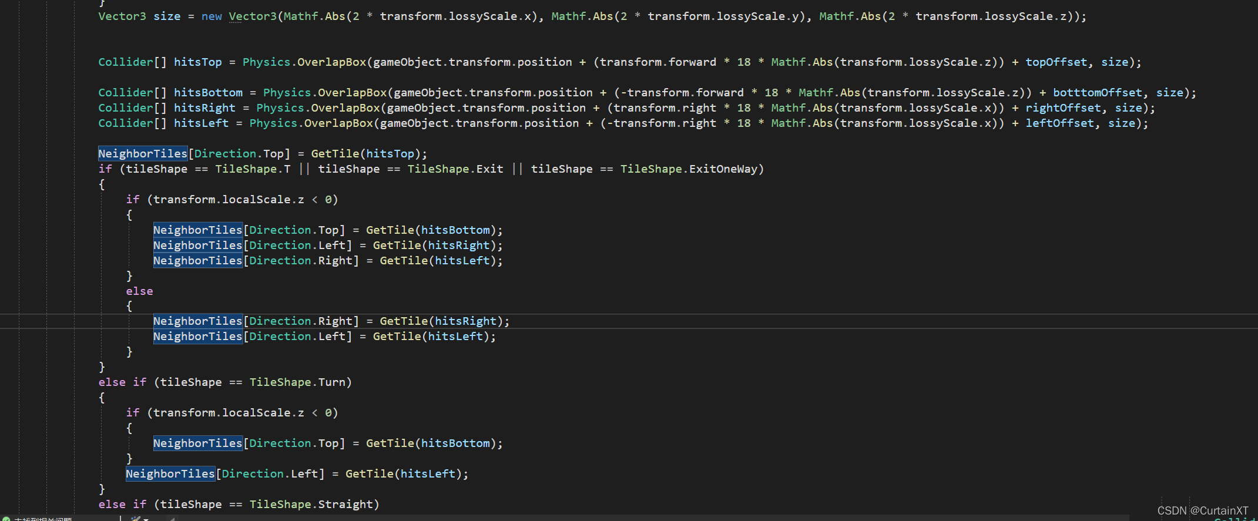Click the 'topOffset' argument
Image resolution: width=1258 pixels, height=521 pixels.
click(1056, 62)
